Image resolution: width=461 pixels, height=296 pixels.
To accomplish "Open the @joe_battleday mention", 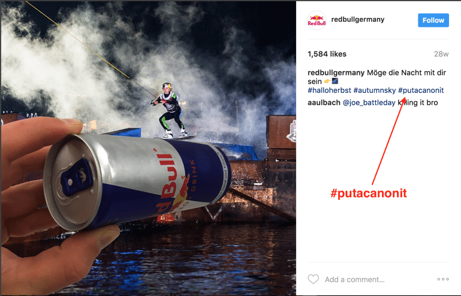I will pos(369,102).
